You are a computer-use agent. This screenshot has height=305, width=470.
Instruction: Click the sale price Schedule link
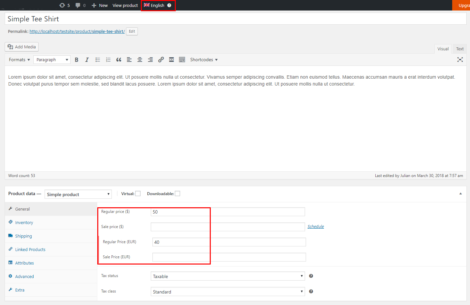click(316, 227)
